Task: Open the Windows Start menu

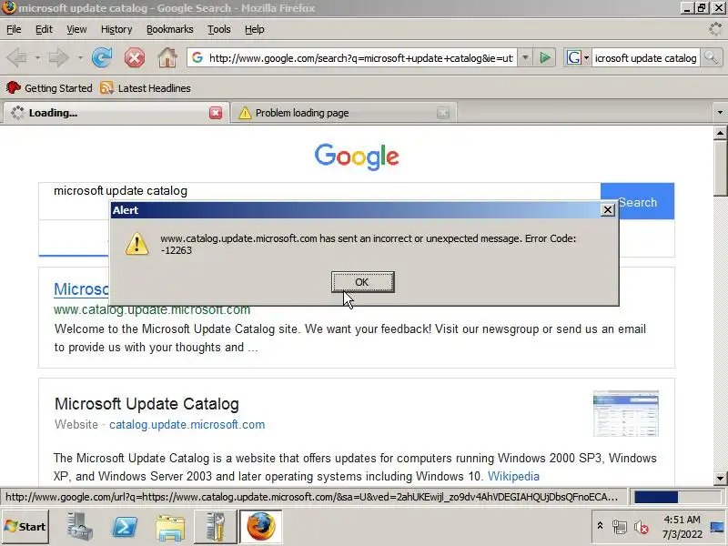Action: pos(25,527)
